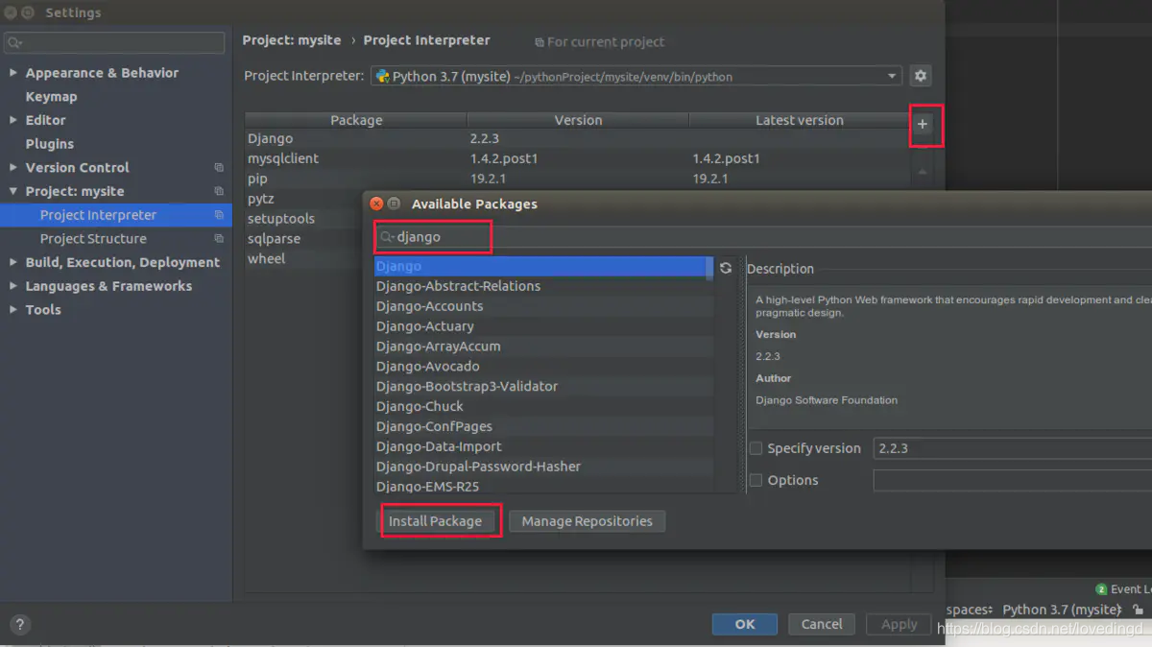
Task: Click the copy icon beside Project Structure
Action: point(219,238)
